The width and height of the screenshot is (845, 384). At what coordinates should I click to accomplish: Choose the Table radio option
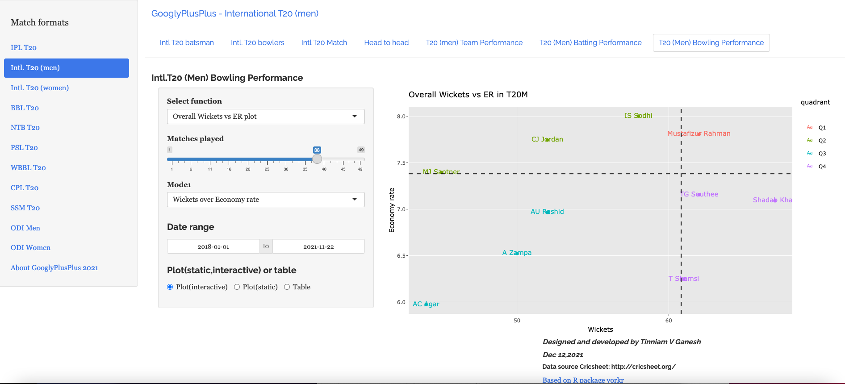click(x=287, y=287)
